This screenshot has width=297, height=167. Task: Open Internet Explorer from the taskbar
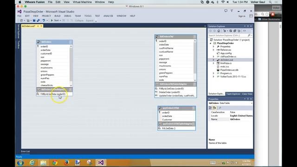click(x=32, y=162)
